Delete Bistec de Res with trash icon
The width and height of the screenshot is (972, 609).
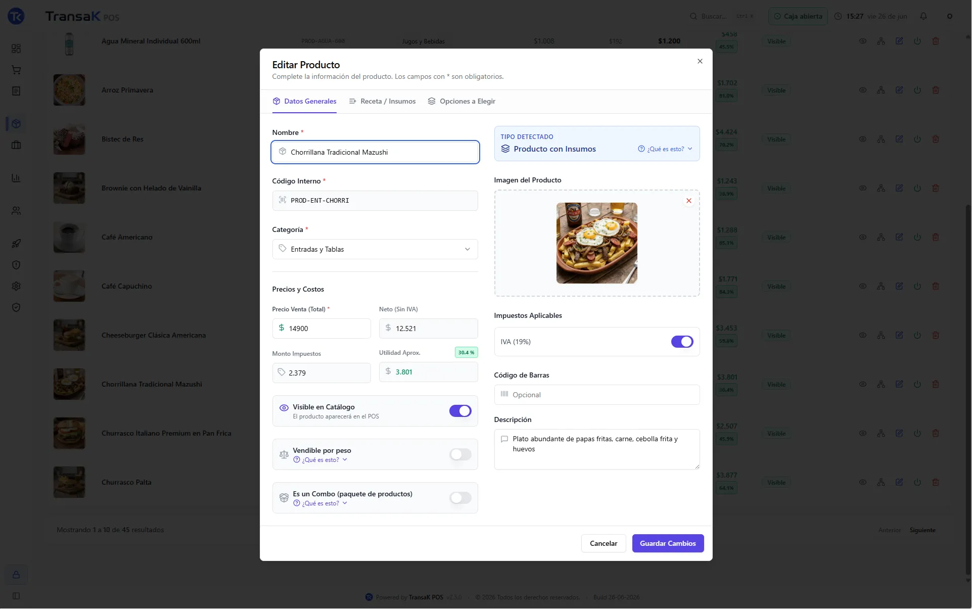[x=936, y=139]
